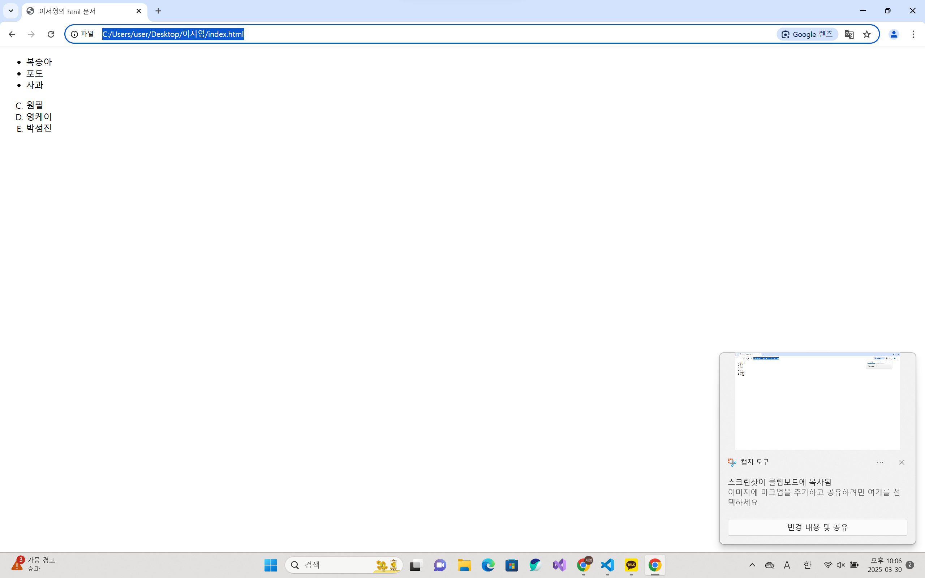The width and height of the screenshot is (925, 578).
Task: Open Chrome three-dot menu
Action: pos(913,34)
